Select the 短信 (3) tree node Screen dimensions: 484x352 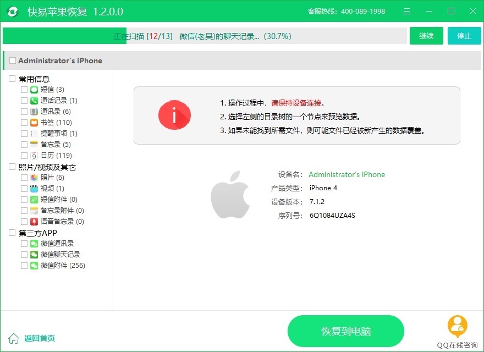tap(52, 90)
